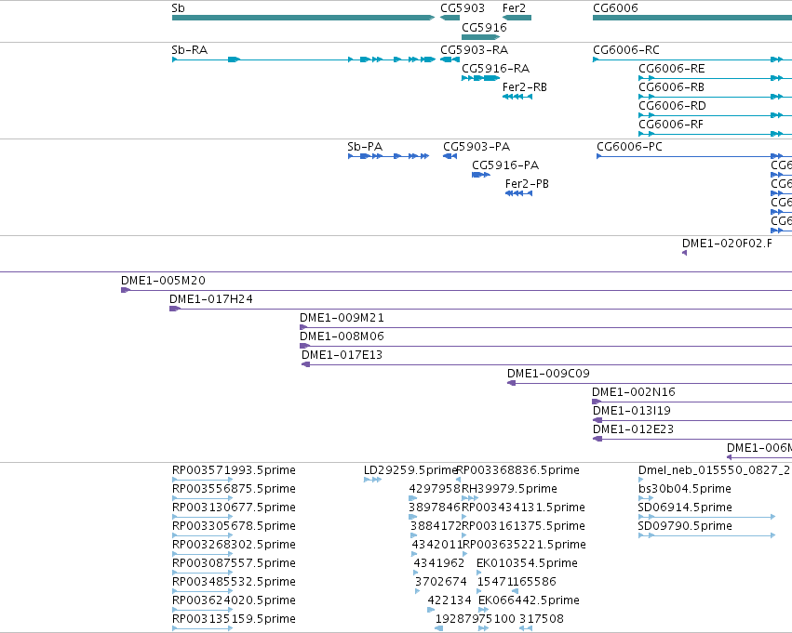Select the DME1-002N16 clone
The width and height of the screenshot is (792, 633).
pos(692,402)
